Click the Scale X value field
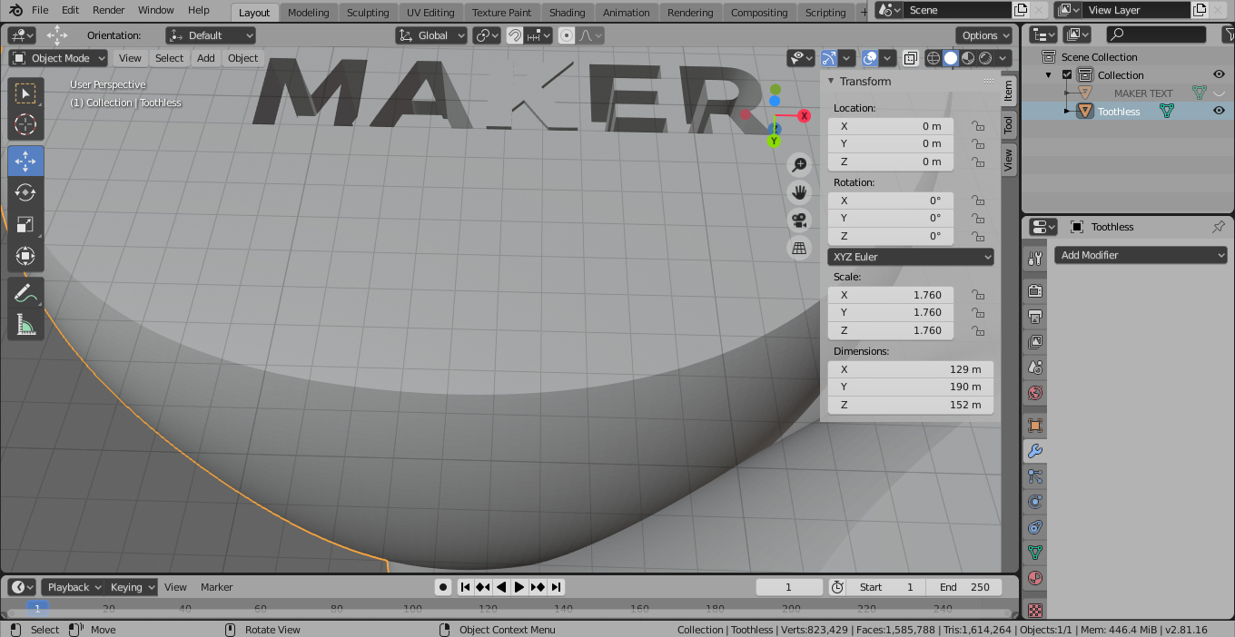 pos(890,295)
